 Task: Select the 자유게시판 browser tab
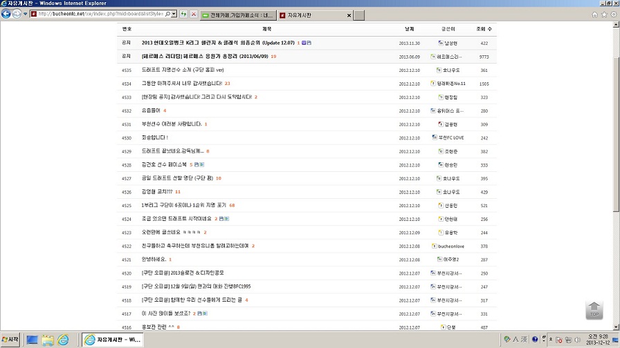[x=311, y=15]
